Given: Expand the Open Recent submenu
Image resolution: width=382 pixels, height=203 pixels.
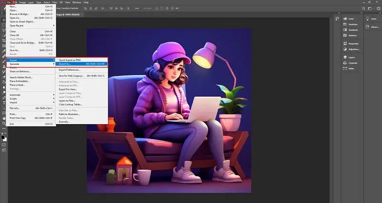Looking at the screenshot, I should [x=31, y=26].
